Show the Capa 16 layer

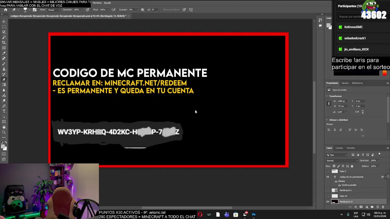pyautogui.click(x=328, y=196)
